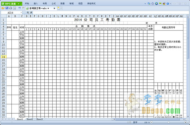Viewport: 190px width, 125px height.
Task: Expand the Name Box dropdown arrow
Action: 21,13
